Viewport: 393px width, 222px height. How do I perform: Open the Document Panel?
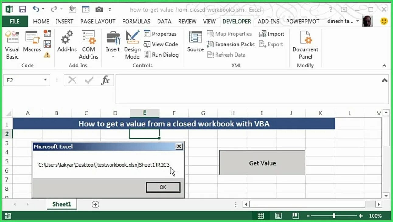[x=305, y=45]
